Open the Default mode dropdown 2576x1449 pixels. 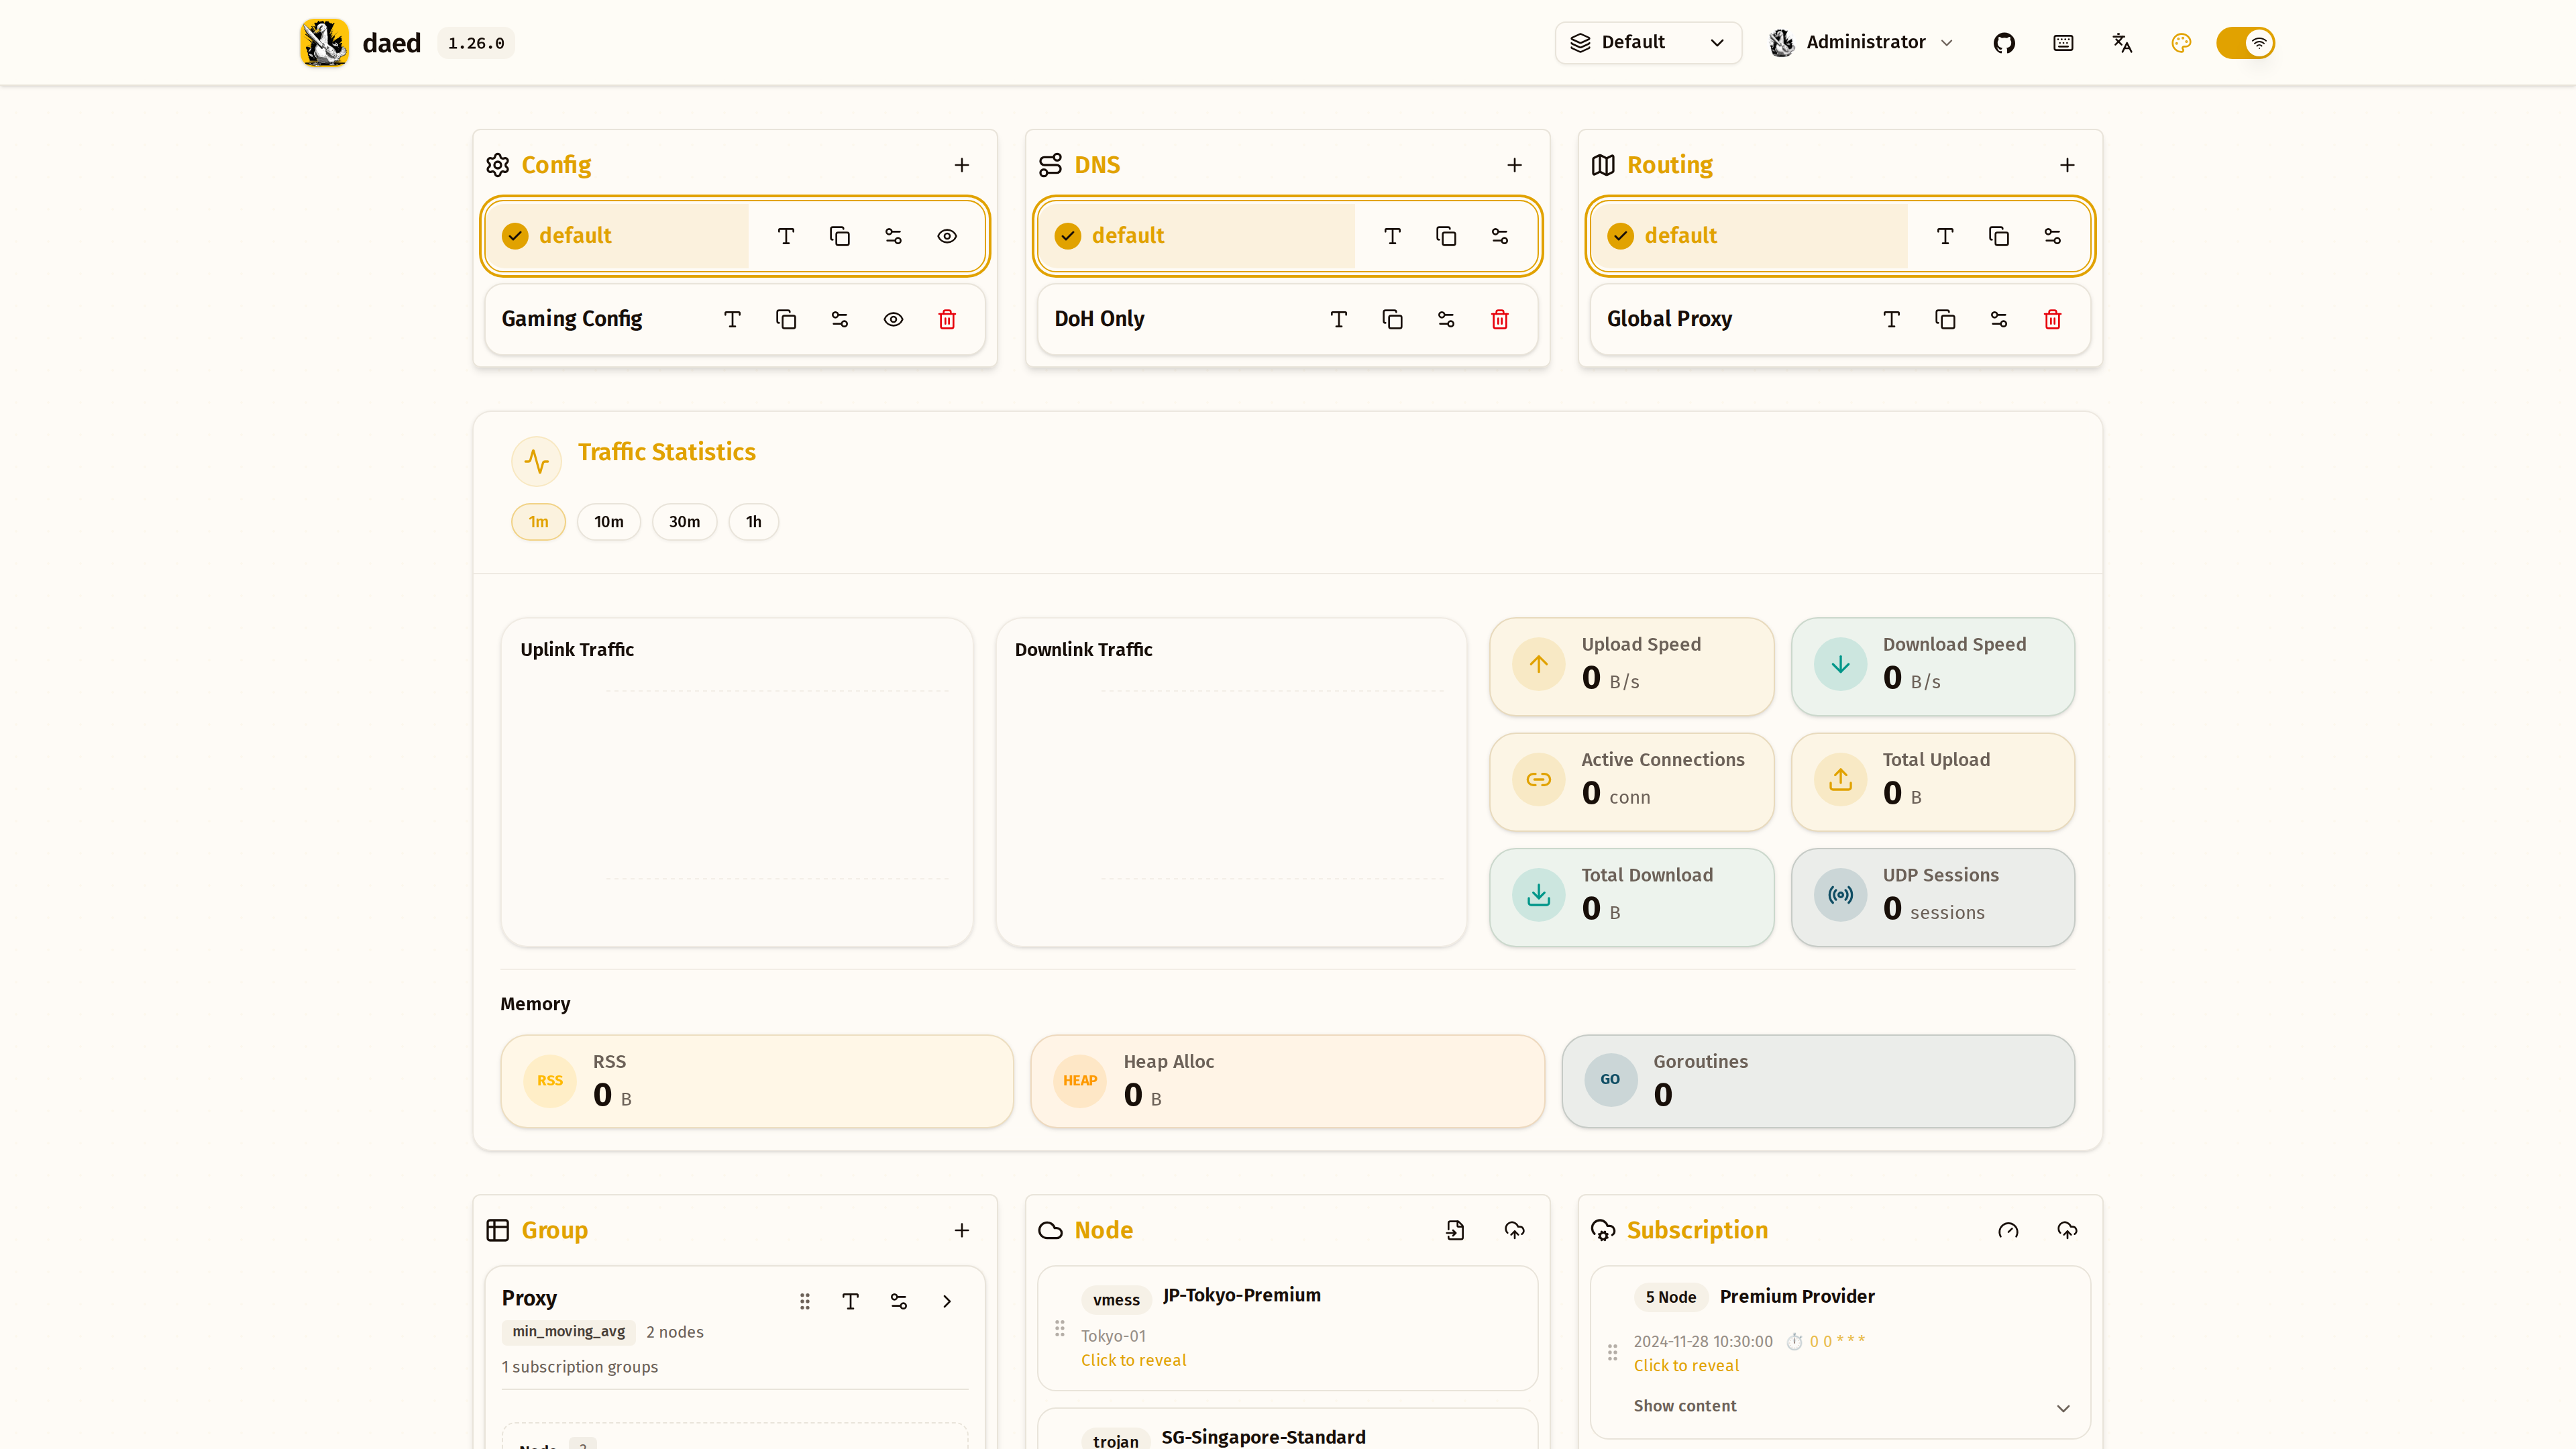1648,43
